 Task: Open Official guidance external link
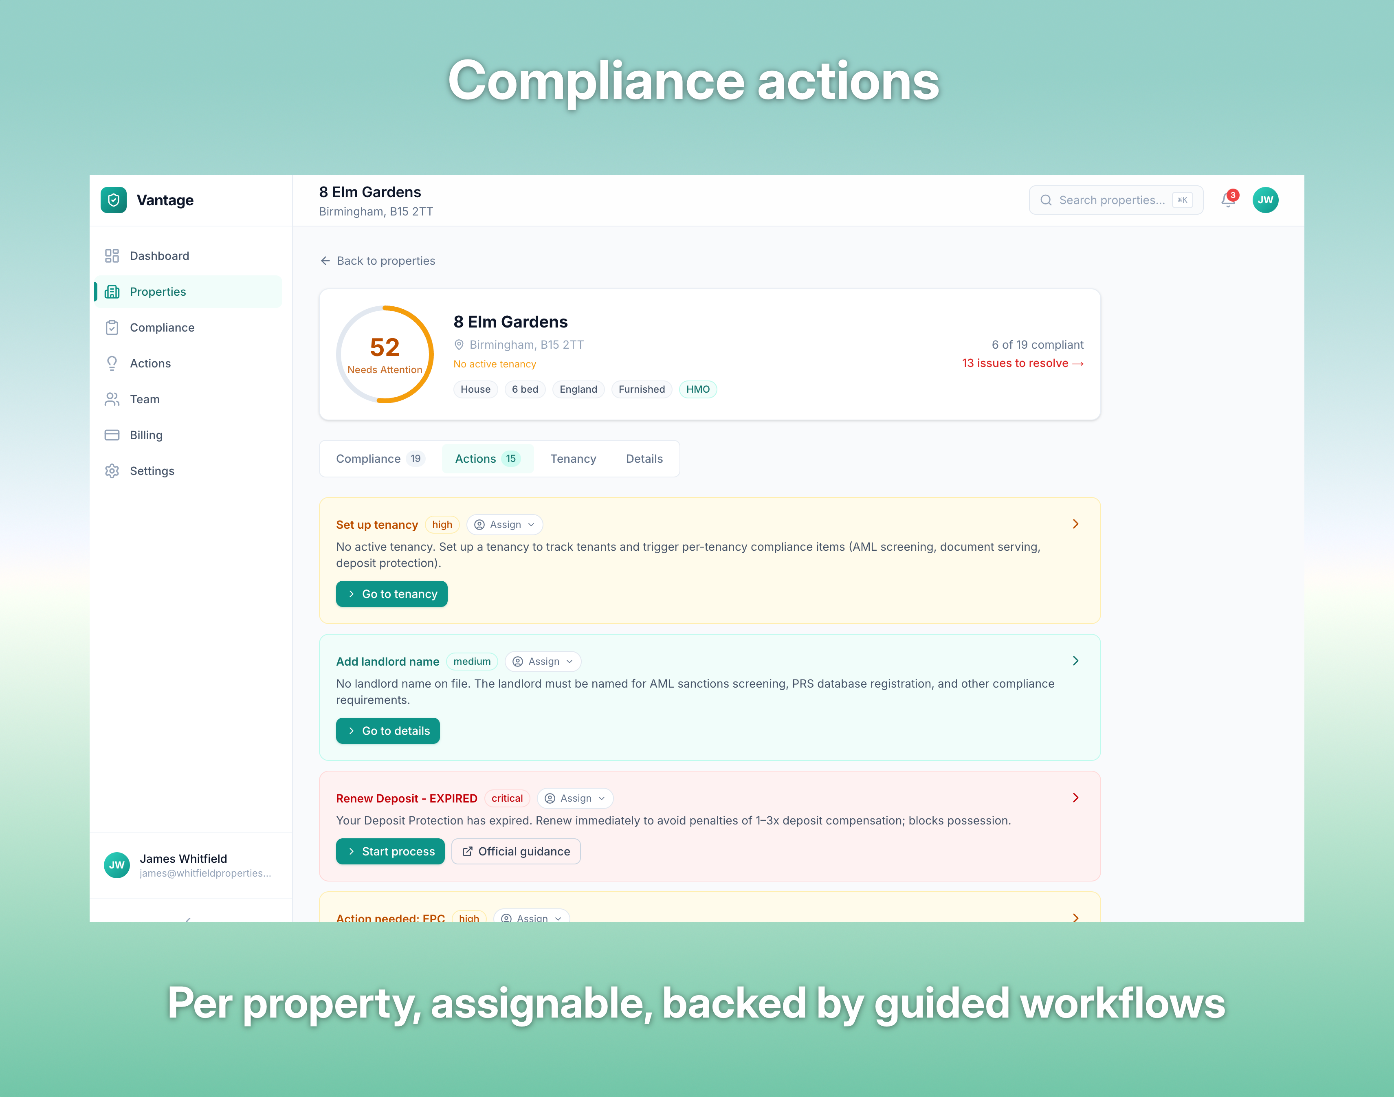516,852
